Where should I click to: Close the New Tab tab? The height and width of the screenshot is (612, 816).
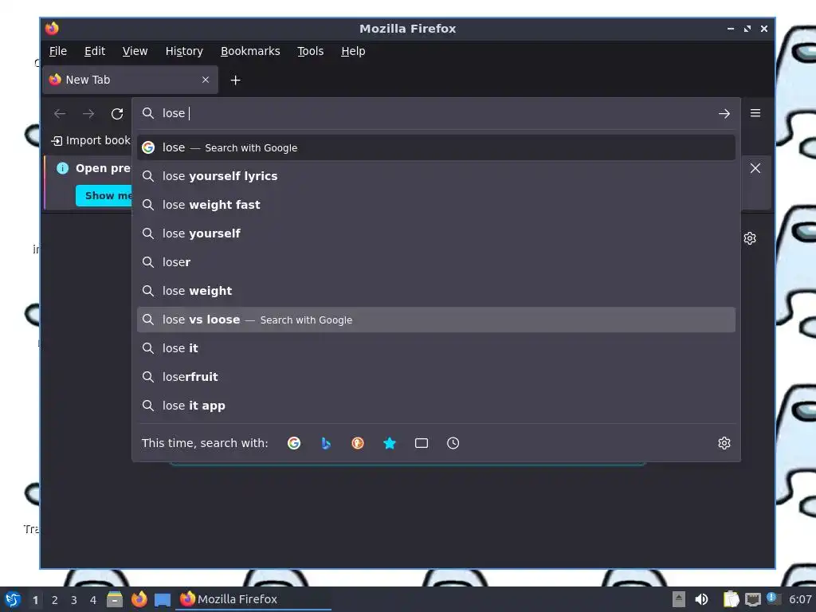click(206, 80)
